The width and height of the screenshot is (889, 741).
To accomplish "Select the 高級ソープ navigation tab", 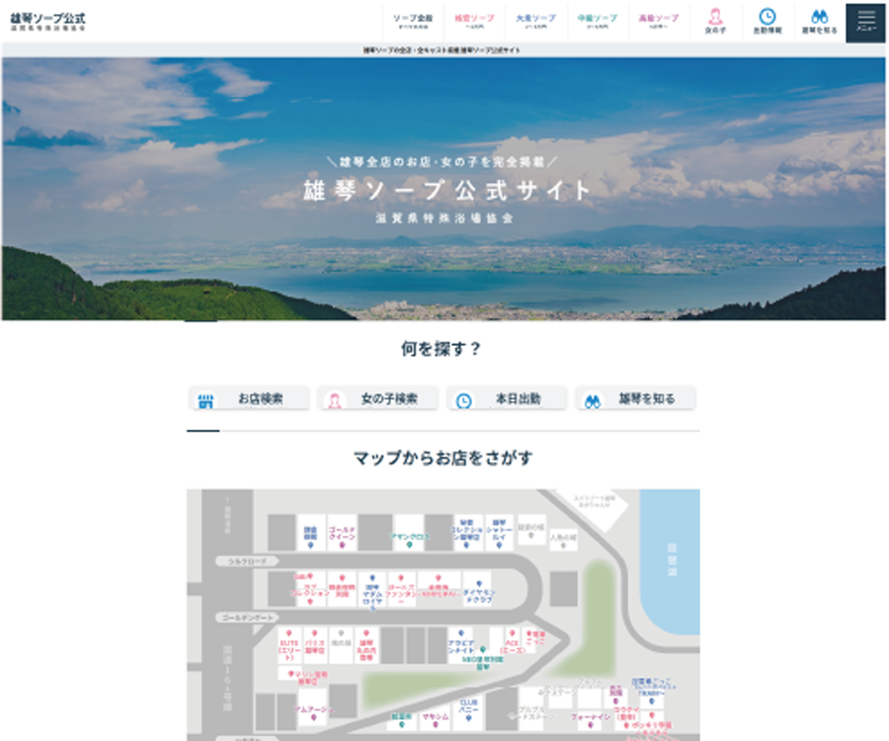I will (658, 22).
